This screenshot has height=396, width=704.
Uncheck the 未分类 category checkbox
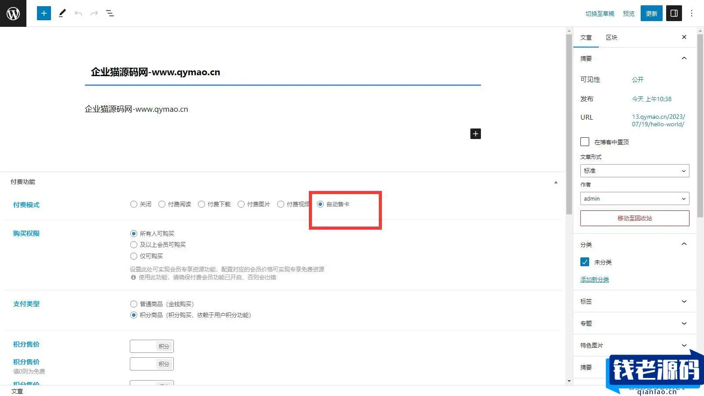[585, 262]
